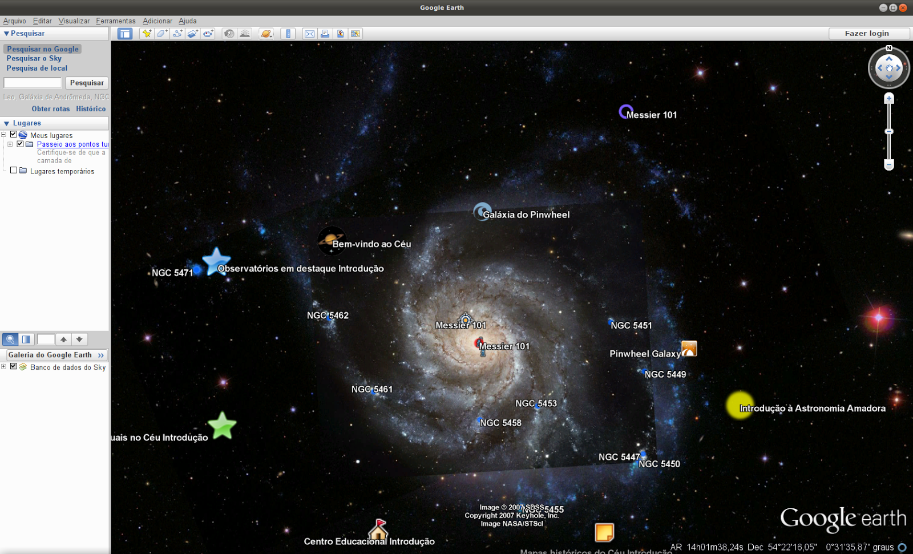The height and width of the screenshot is (554, 913).
Task: Add a placemark with the pushpin tool
Action: click(147, 34)
